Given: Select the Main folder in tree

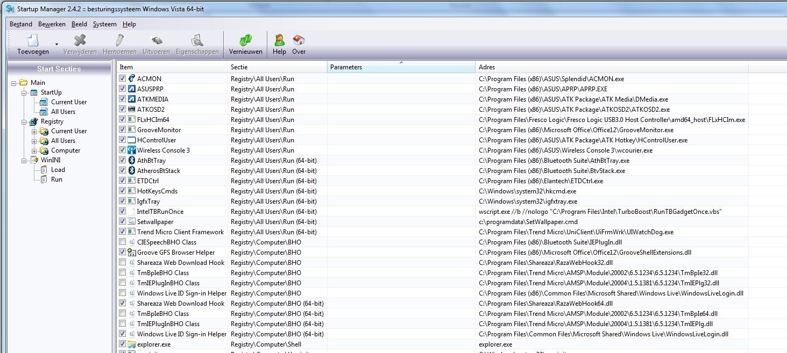Looking at the screenshot, I should 38,83.
